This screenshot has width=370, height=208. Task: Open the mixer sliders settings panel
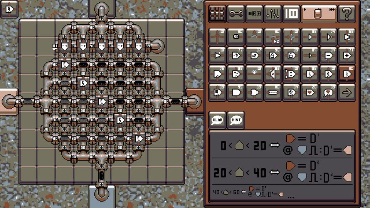[x=273, y=14]
